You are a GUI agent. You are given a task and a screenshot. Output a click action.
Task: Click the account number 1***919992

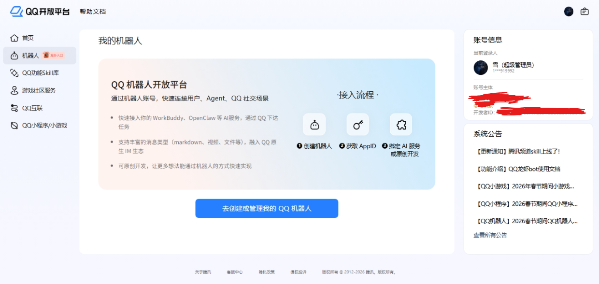click(x=504, y=71)
